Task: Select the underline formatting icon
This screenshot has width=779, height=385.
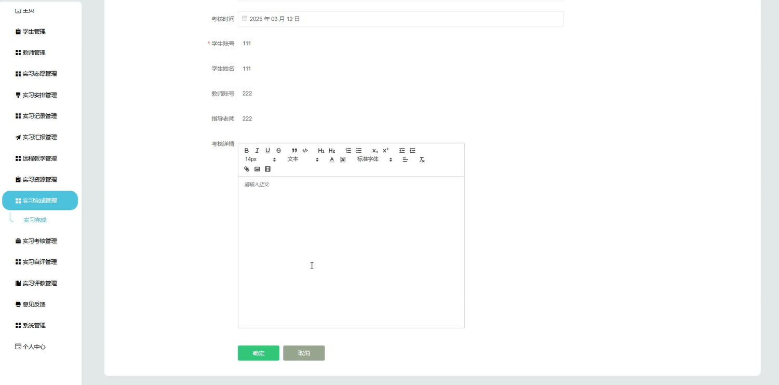Action: pos(267,150)
